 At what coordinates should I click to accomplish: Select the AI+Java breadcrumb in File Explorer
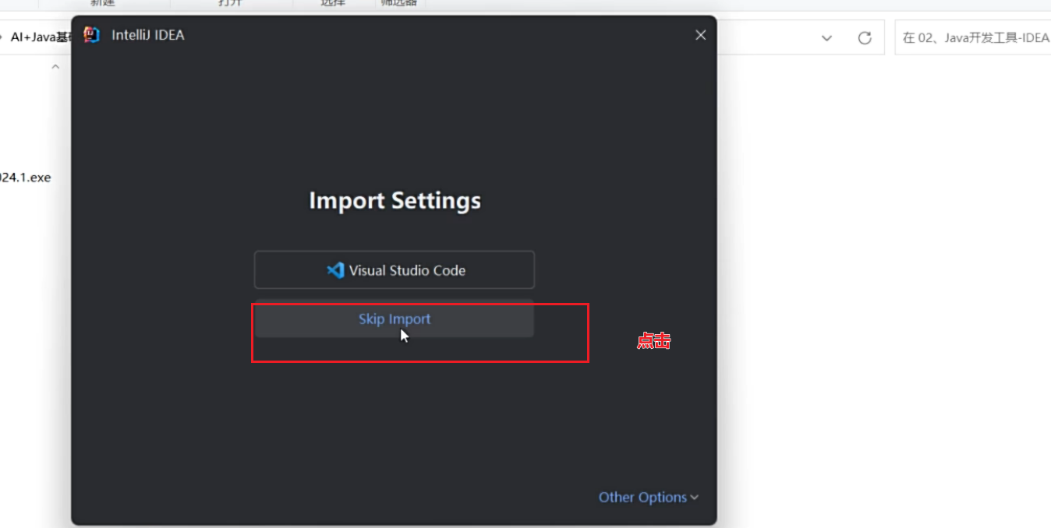[41, 37]
